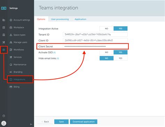Set Activate SSO to NO
The width and height of the screenshot is (165, 127).
107,52
